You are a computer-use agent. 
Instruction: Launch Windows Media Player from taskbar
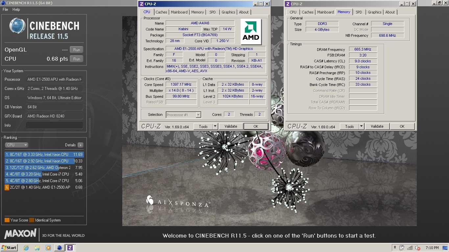pos(48,248)
